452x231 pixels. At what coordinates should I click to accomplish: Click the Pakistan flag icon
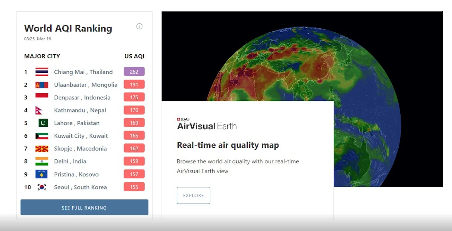[43, 123]
